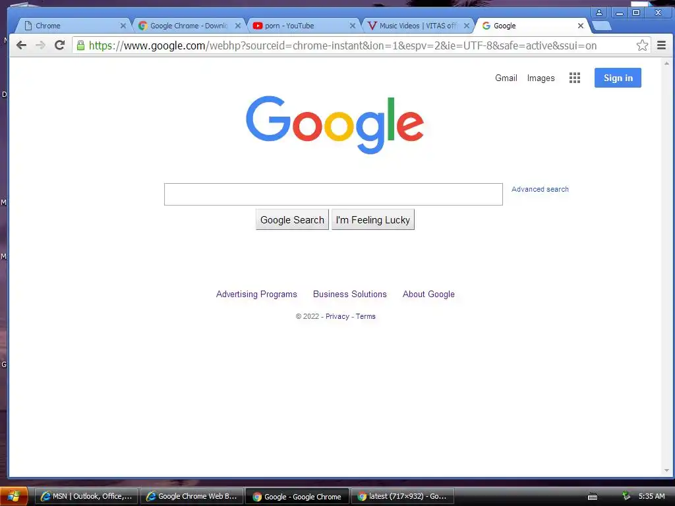Click the I'm Feeling Lucky button
This screenshot has width=675, height=506.
pos(373,220)
